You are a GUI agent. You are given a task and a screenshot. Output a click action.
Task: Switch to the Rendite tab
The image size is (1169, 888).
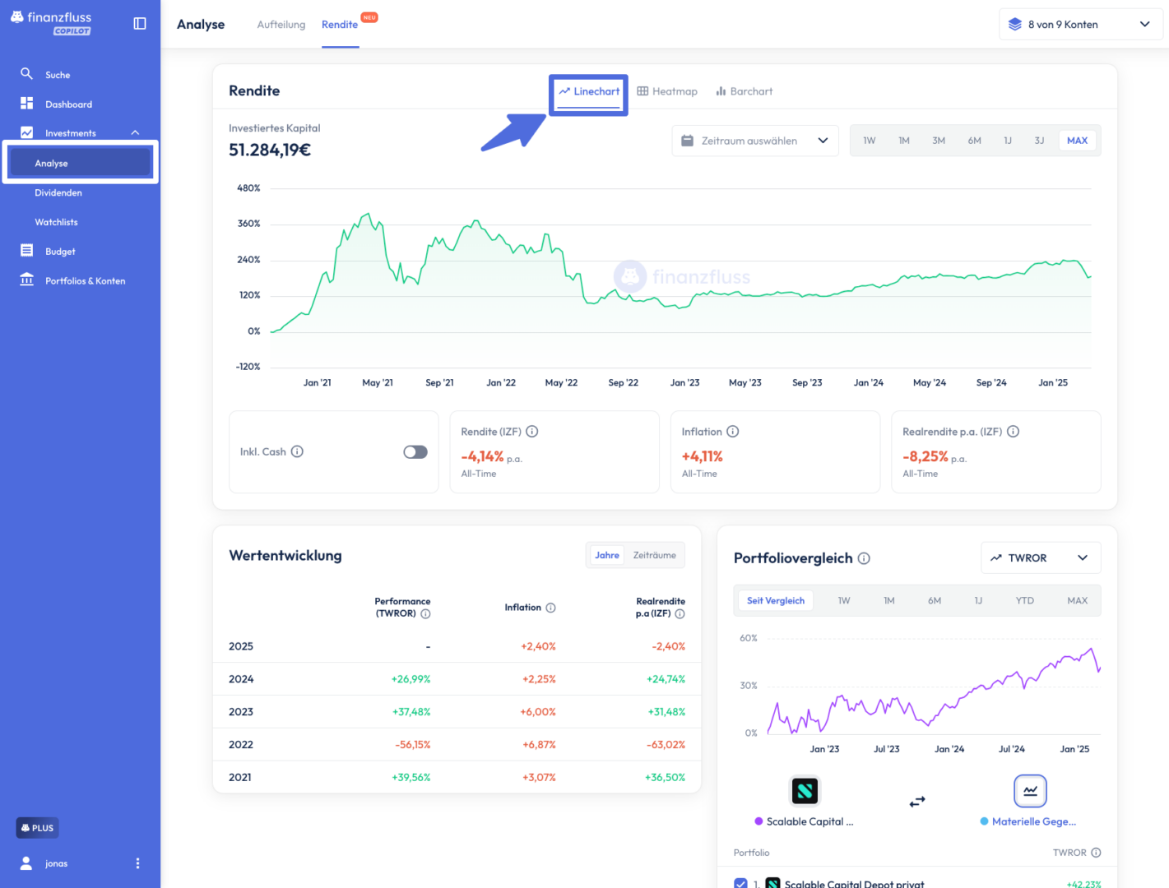pyautogui.click(x=340, y=25)
